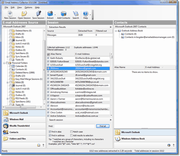Click the Save Session toolbar icon
Image resolution: width=180 pixels, height=156 pixels.
point(38,14)
